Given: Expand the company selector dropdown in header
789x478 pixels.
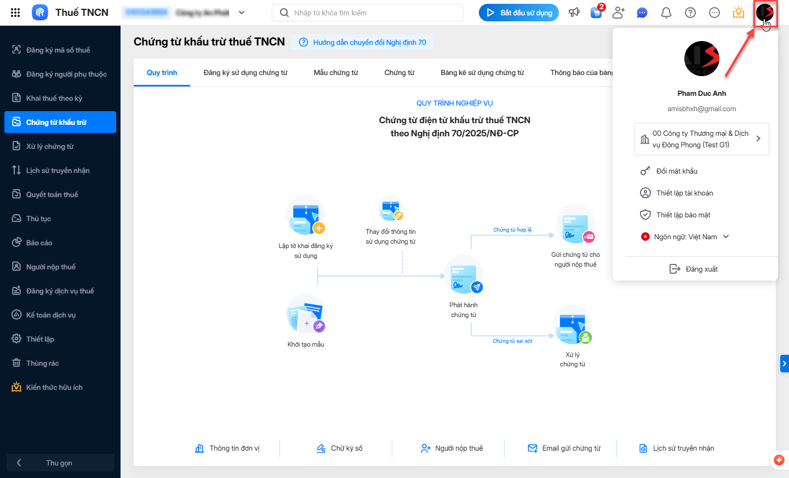Looking at the screenshot, I should [x=242, y=13].
